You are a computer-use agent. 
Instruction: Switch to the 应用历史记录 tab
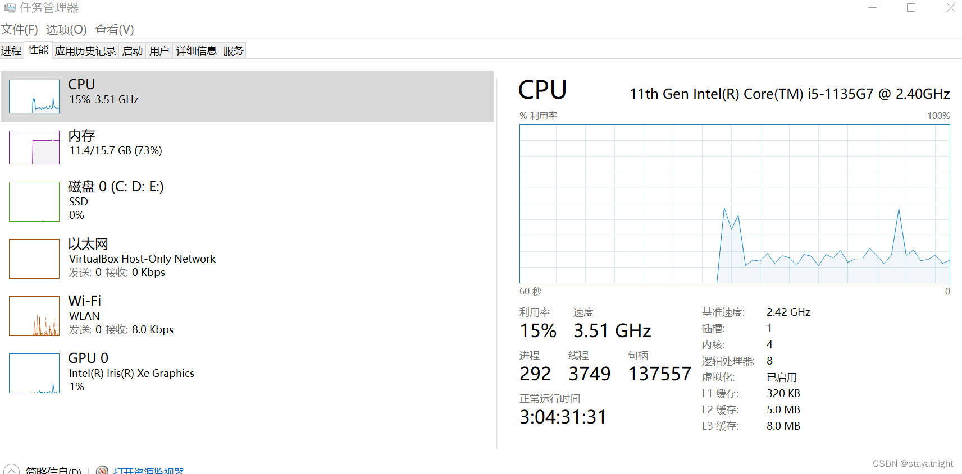point(85,50)
